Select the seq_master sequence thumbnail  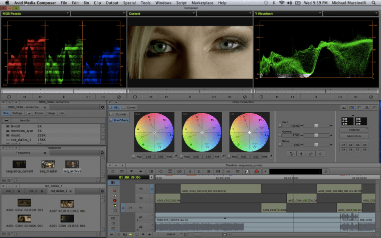point(48,164)
